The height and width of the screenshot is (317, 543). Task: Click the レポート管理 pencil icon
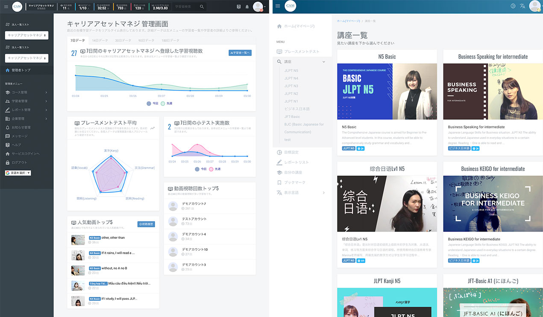click(x=8, y=110)
